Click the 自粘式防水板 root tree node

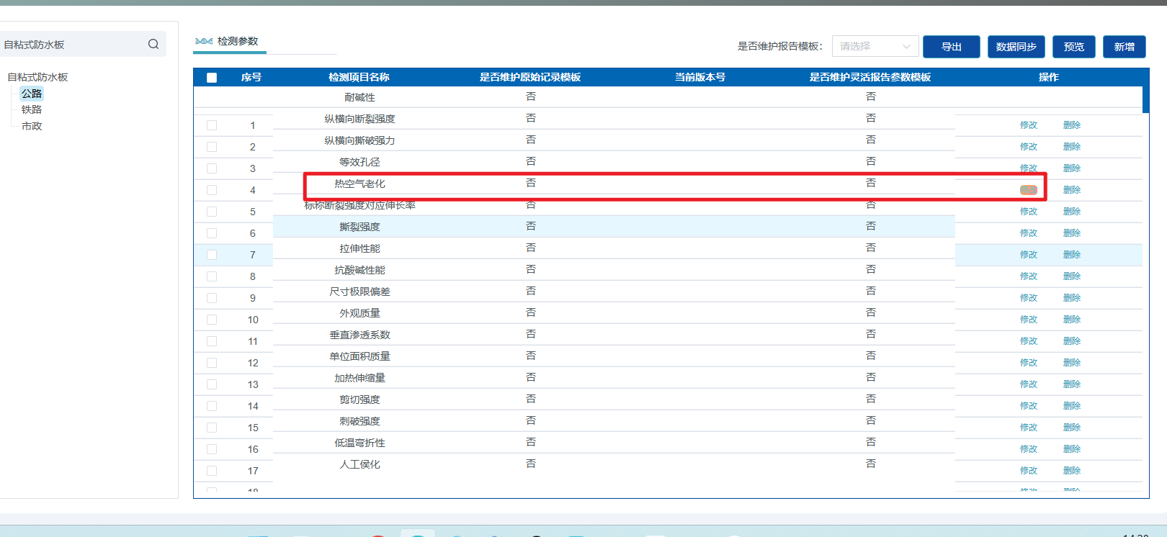37,77
